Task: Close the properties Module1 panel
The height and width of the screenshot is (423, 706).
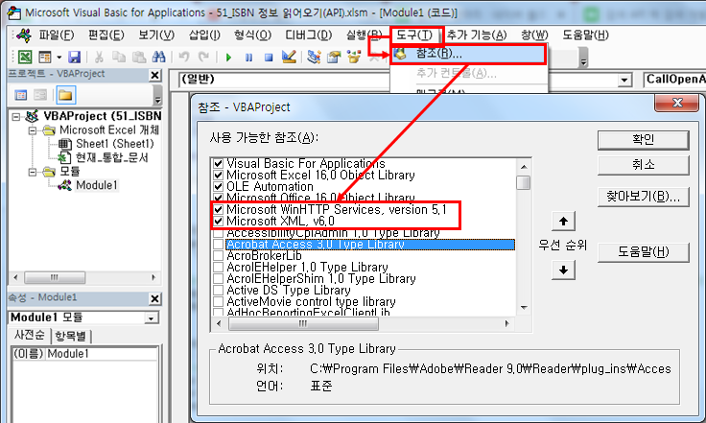Action: coord(154,299)
